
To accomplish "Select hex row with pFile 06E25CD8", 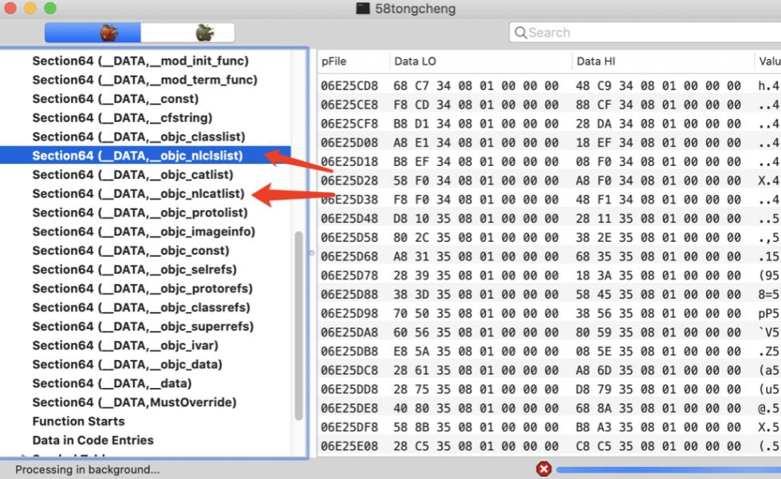I will coord(549,85).
